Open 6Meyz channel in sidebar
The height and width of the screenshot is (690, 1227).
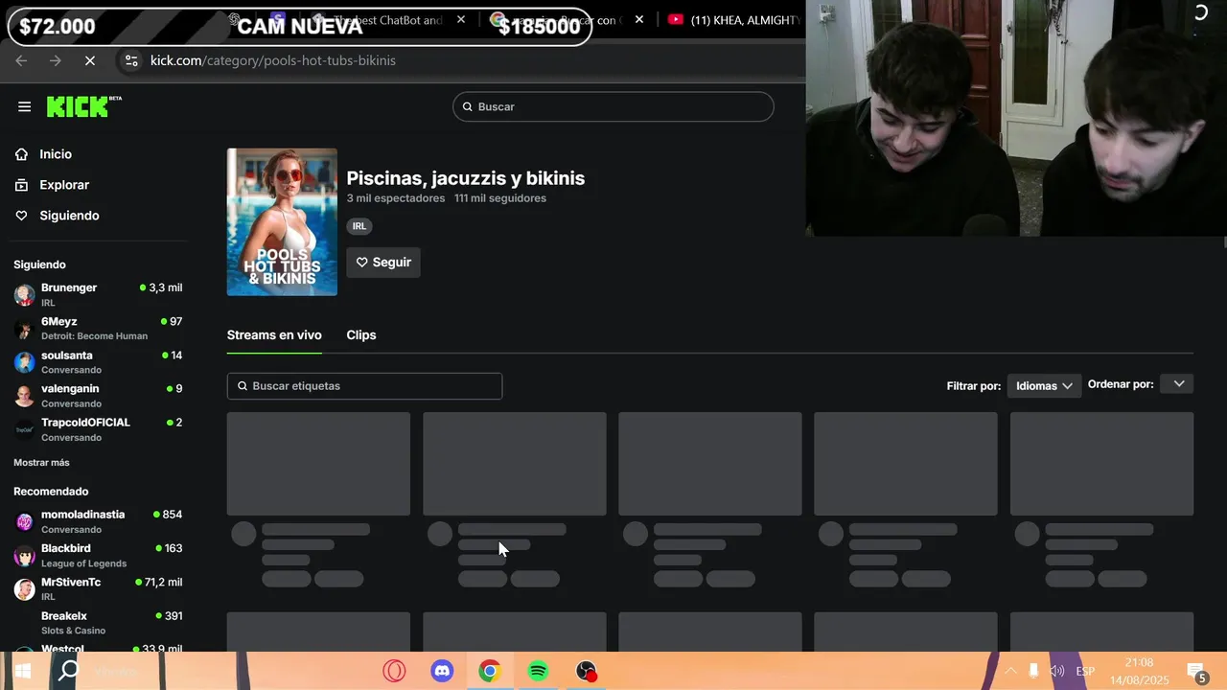coord(98,328)
